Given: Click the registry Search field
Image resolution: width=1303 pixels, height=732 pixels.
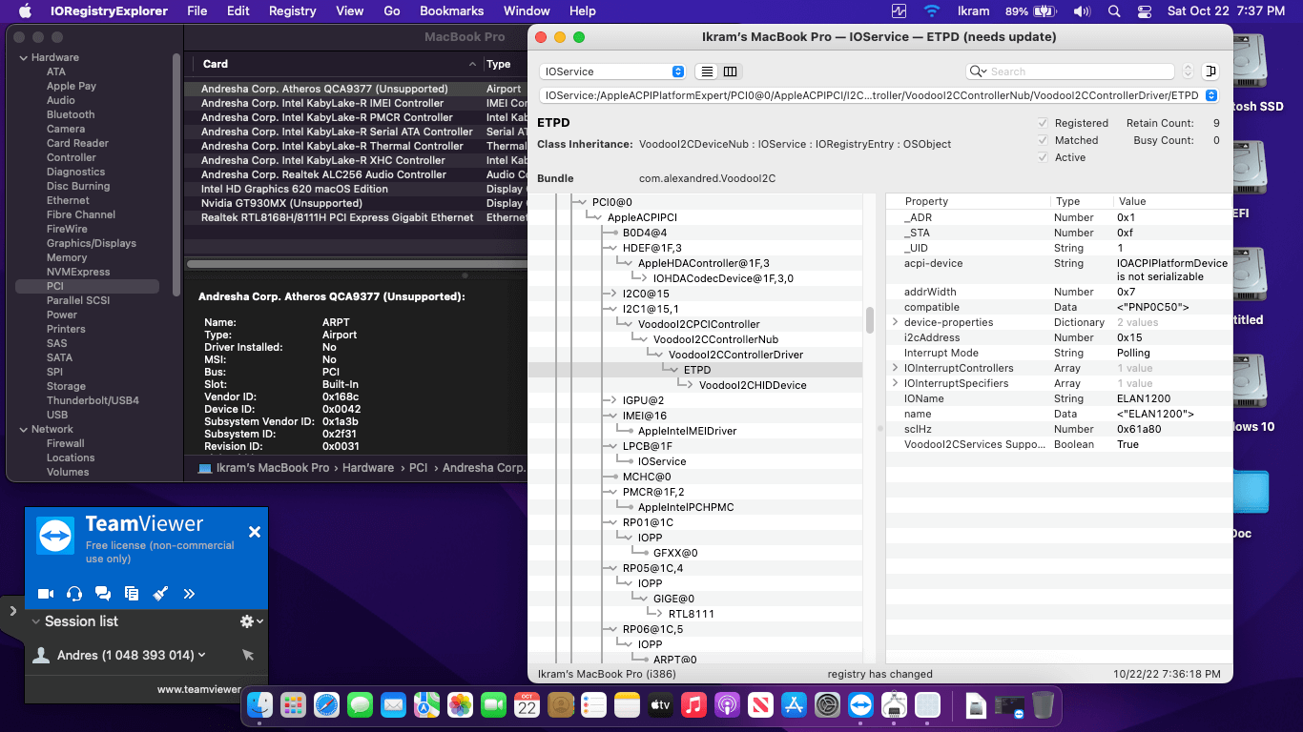Looking at the screenshot, I should 1078,71.
